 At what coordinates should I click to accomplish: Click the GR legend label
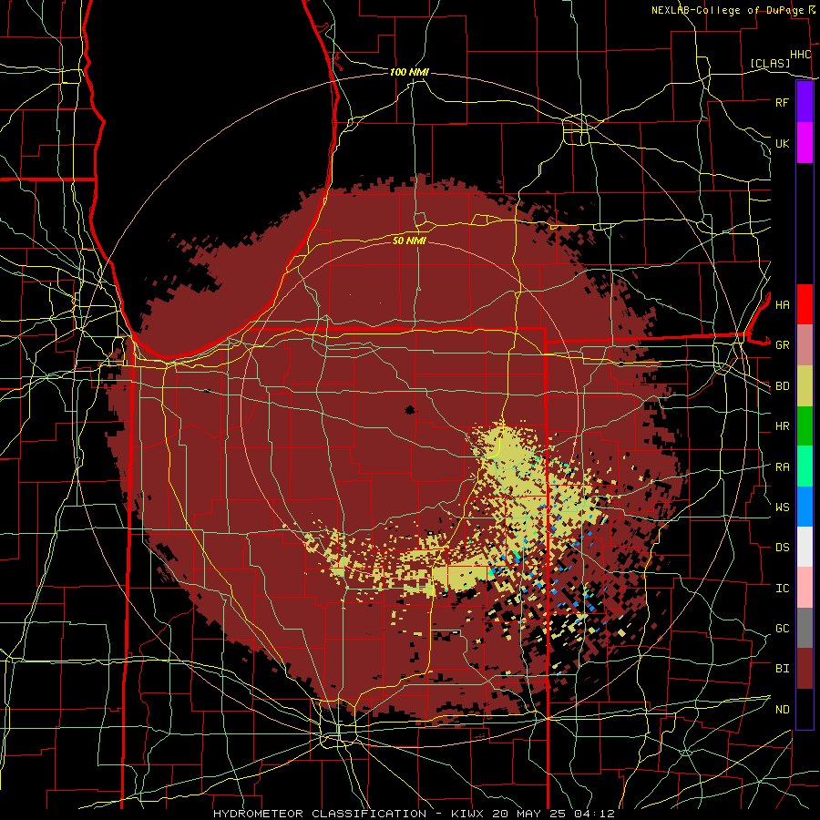point(782,345)
